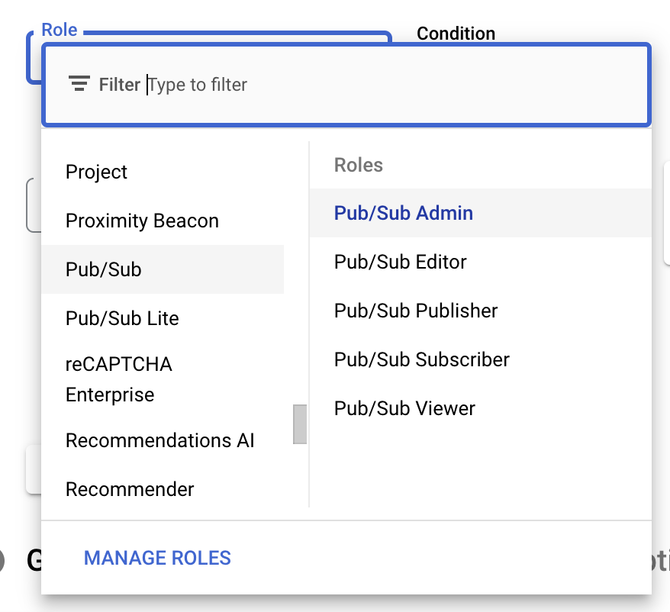Pick the Pub/Sub Subscriber role
This screenshot has height=612, width=670.
pos(422,359)
